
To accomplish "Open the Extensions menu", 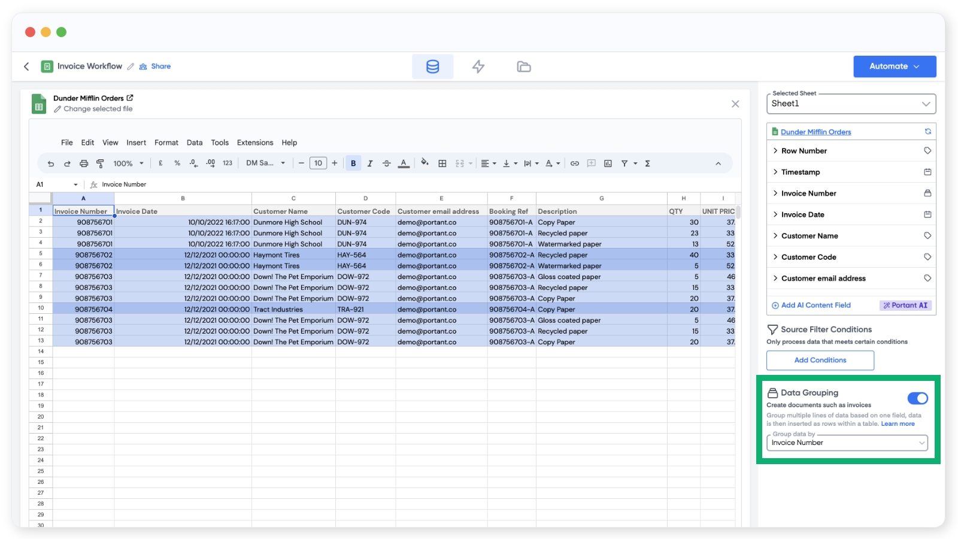I will pos(254,143).
